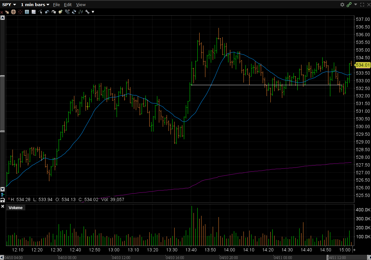Click the red X delete icon in toolbar
Viewport: 371px width, 260px height.
coord(2,12)
